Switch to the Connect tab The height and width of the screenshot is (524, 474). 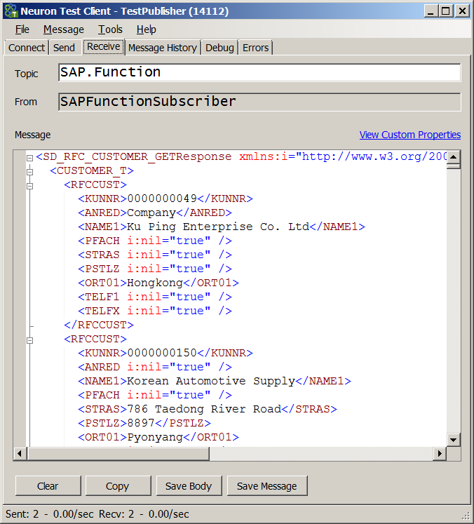click(27, 48)
